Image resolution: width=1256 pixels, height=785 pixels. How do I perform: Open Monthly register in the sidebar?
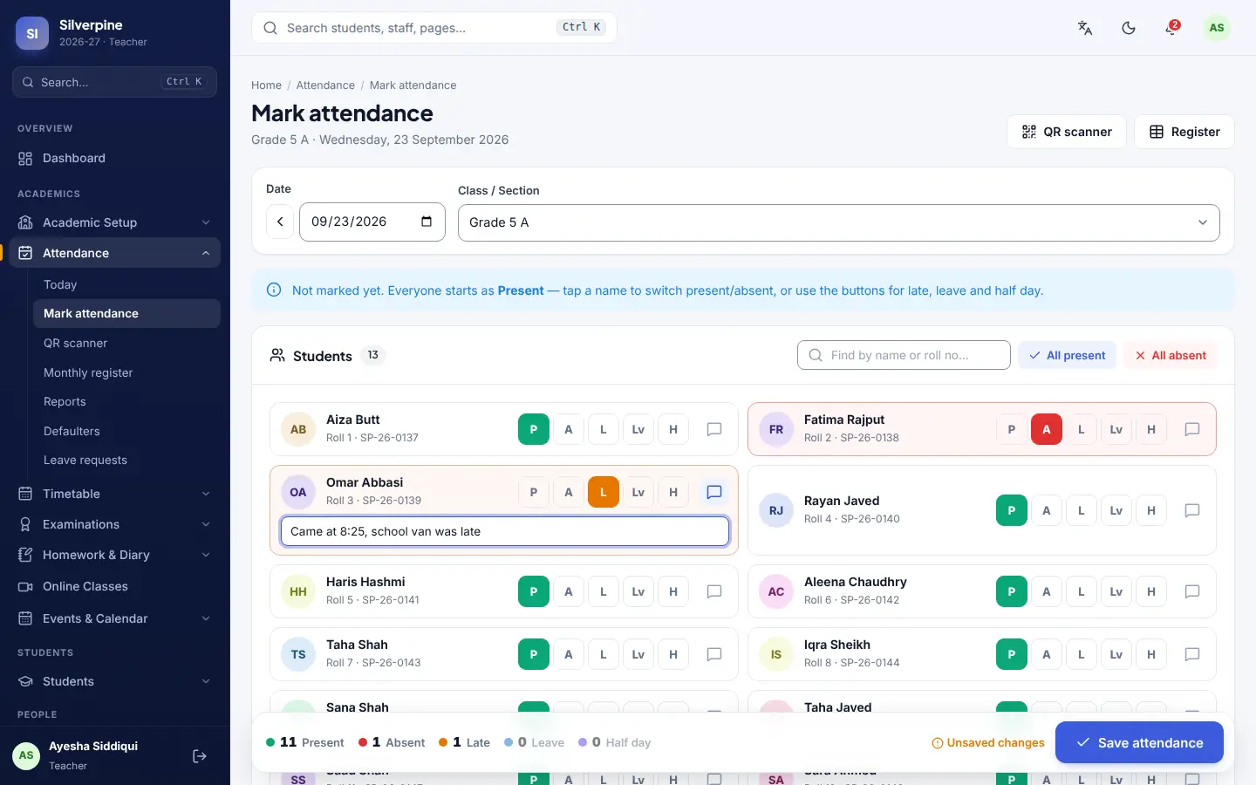(126, 372)
